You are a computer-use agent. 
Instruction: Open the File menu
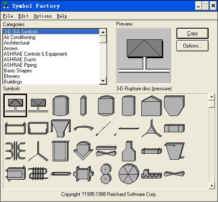pos(8,16)
